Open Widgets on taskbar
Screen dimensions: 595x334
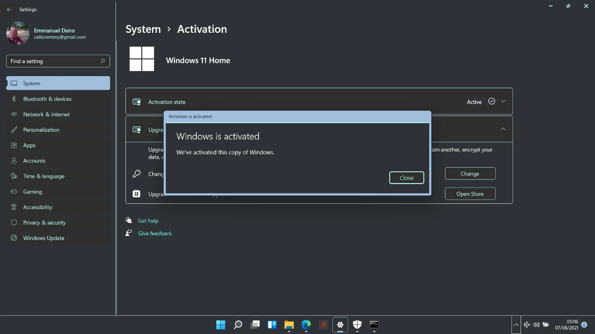[x=272, y=324]
